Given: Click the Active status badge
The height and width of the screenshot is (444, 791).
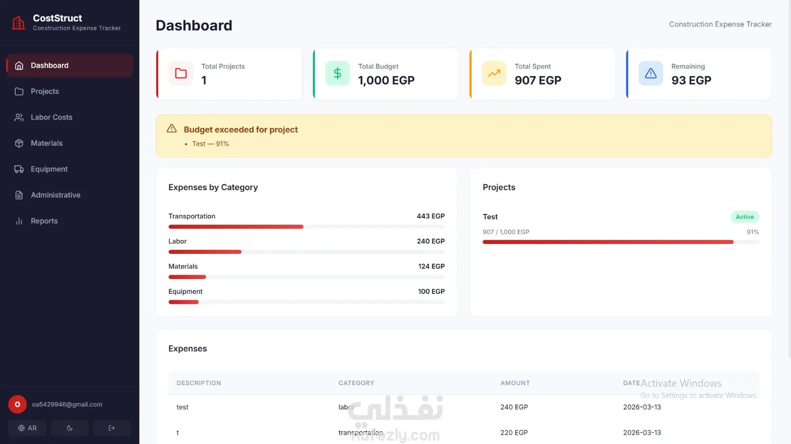Looking at the screenshot, I should coord(745,217).
